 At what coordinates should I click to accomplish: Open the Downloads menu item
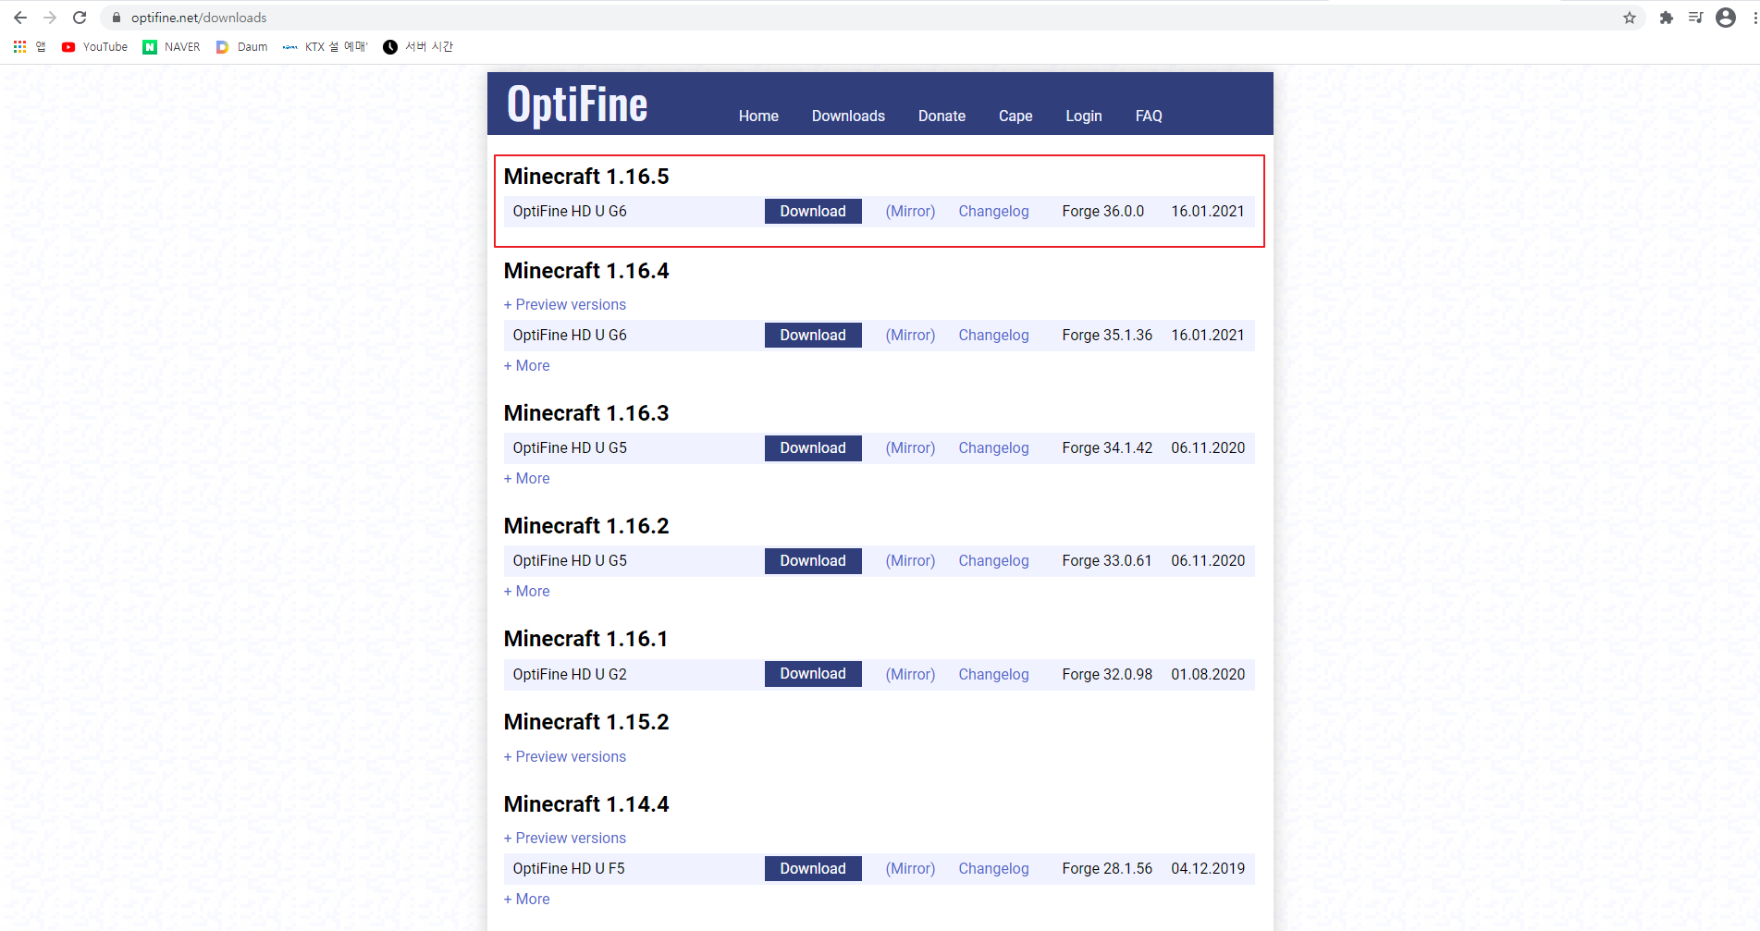pyautogui.click(x=848, y=116)
